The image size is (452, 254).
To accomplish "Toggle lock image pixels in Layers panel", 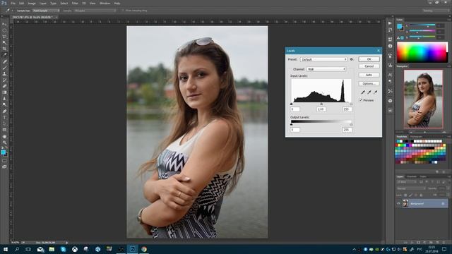I will 411,195.
